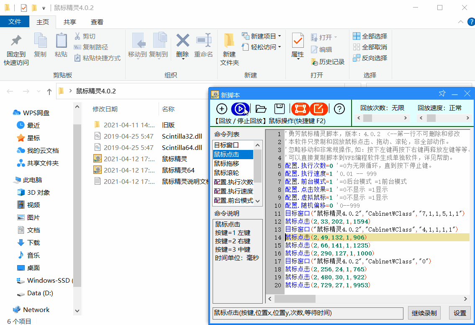The width and height of the screenshot is (475, 325).
Task: Click the 粘贴 clipboard icon
Action: pos(61,41)
